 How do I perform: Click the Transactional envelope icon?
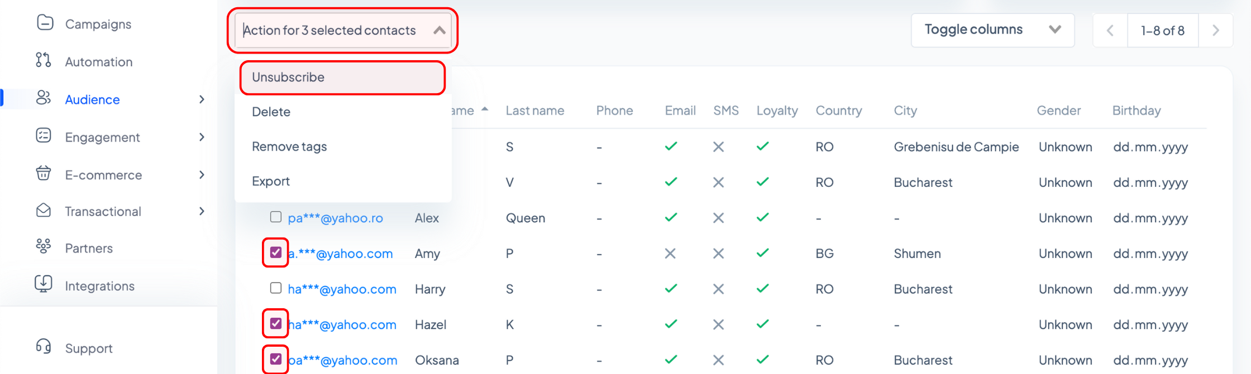tap(44, 211)
